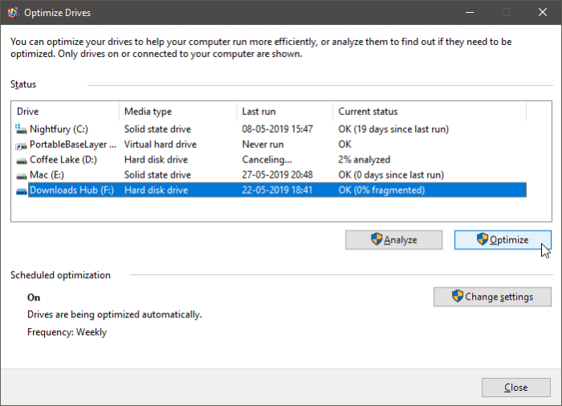Click the Downloads Hub (F:) drive icon
Viewport: 562px width, 406px height.
[21, 191]
